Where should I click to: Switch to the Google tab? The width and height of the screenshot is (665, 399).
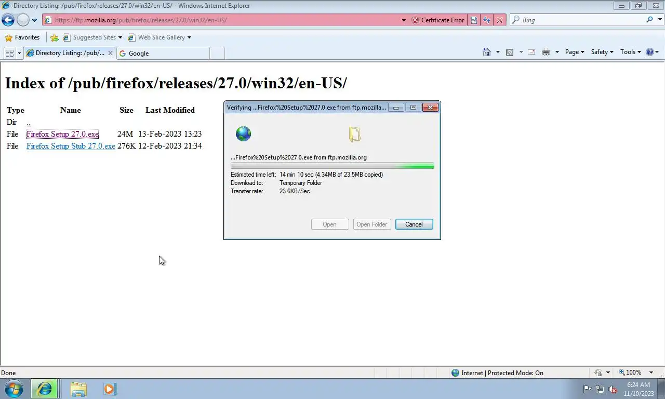tap(163, 53)
